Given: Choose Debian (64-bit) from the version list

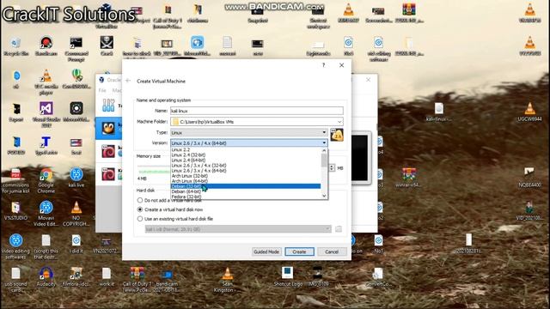Looking at the screenshot, I should tap(246, 191).
